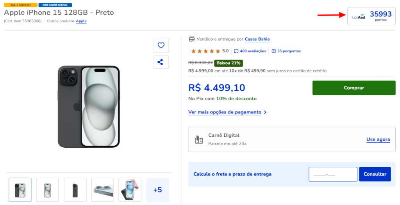The image size is (400, 205).
Task: Add product to favorites with heart icon
Action: [x=161, y=45]
